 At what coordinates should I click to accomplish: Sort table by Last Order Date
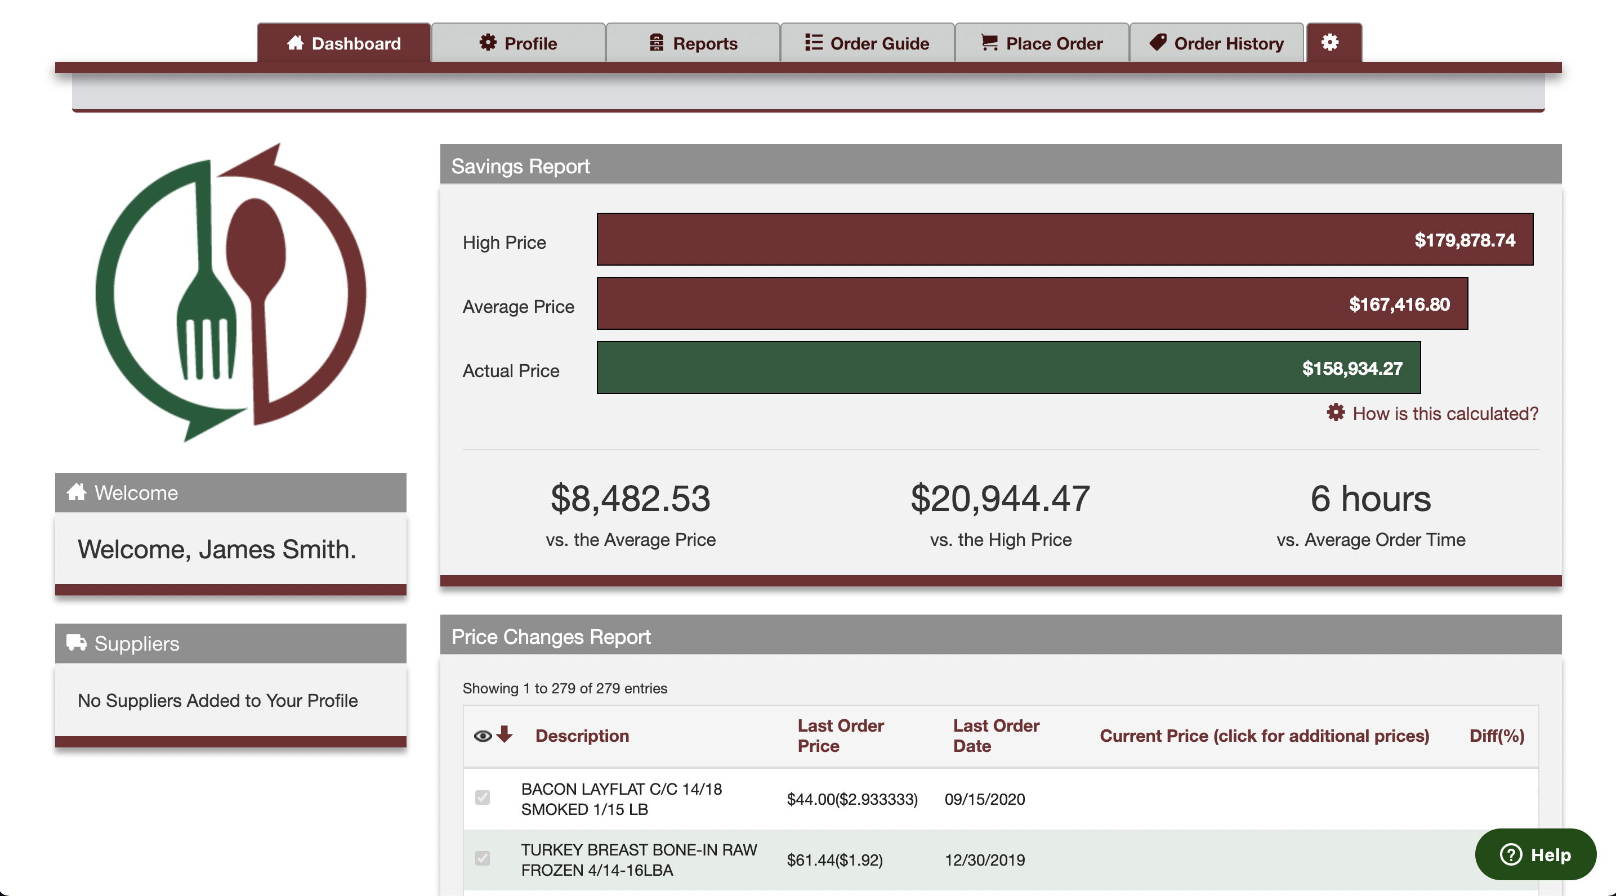(996, 736)
